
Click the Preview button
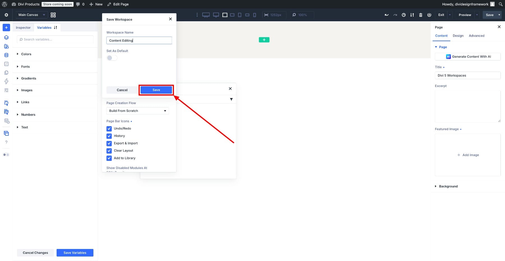(465, 15)
